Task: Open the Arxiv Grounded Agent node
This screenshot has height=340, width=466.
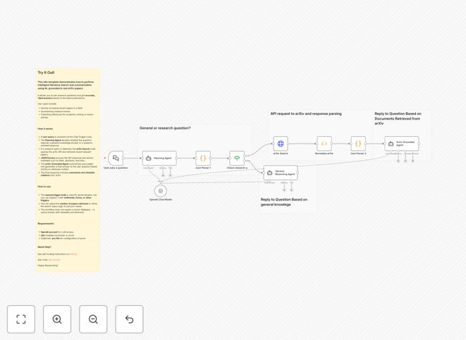Action: click(x=402, y=144)
